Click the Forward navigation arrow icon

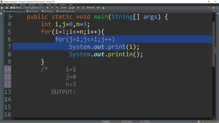(98, 8)
